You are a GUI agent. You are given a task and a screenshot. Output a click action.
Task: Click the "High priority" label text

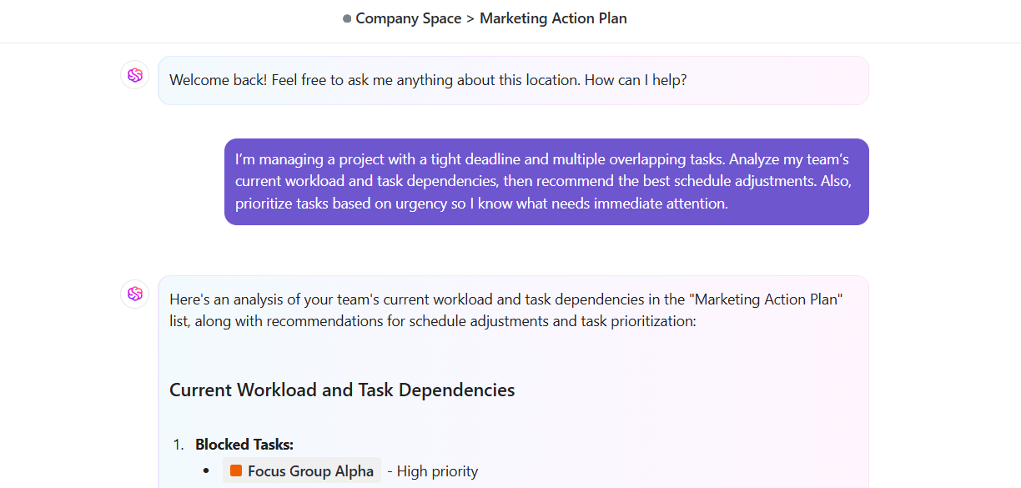[437, 471]
